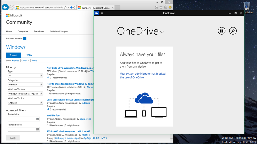Click the page scrollbar down arrow

[171, 138]
